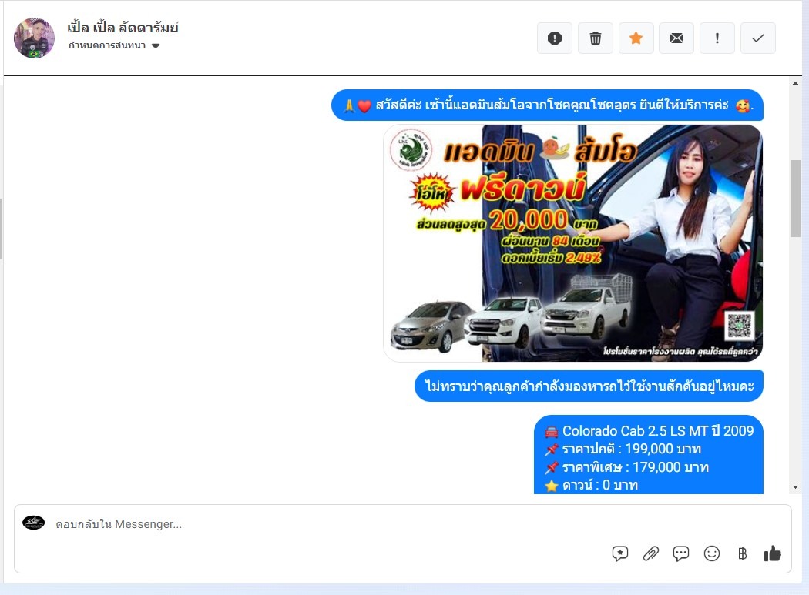Open the speech bubble comment icon
Viewport: 809px width, 595px height.
pos(681,553)
